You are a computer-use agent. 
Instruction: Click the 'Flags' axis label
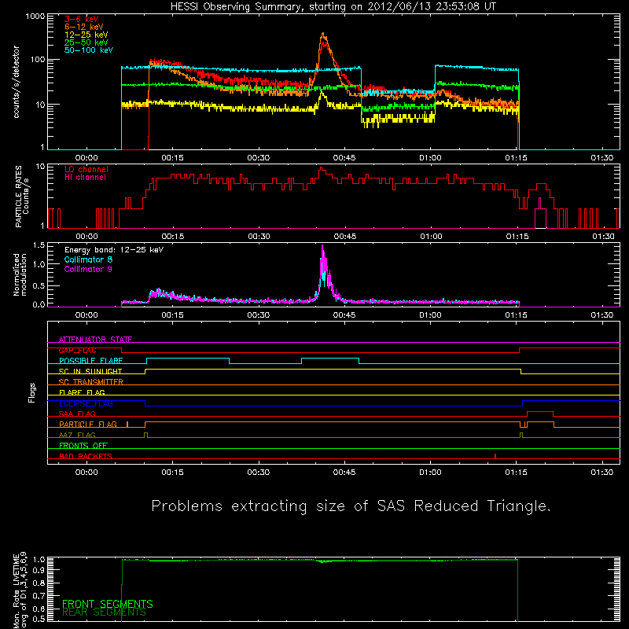(31, 392)
